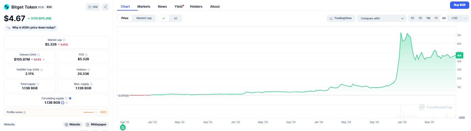Open the Whitepaper link button
Image resolution: width=471 pixels, height=131 pixels.
[x=96, y=125]
